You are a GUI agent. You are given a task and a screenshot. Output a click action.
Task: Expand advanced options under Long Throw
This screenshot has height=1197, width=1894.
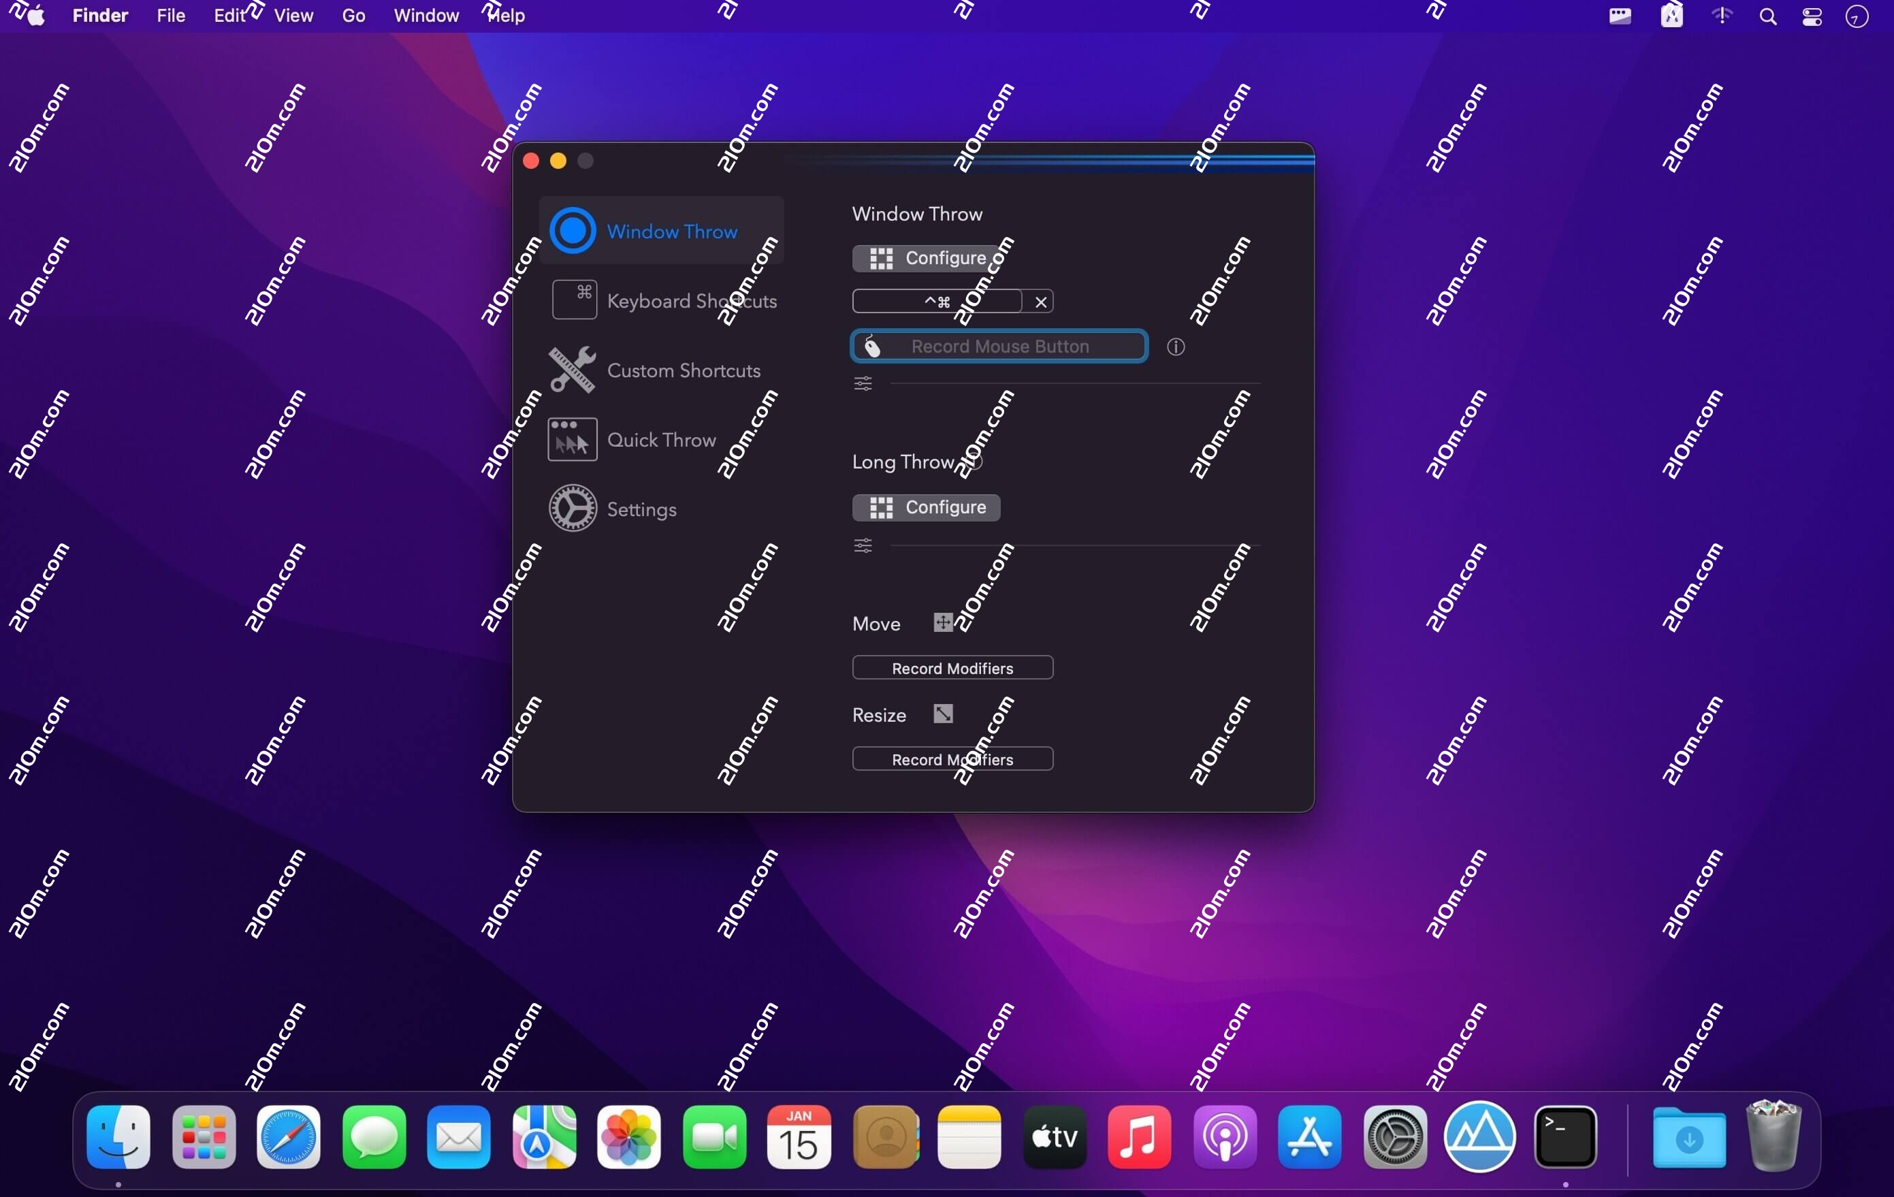click(x=863, y=546)
